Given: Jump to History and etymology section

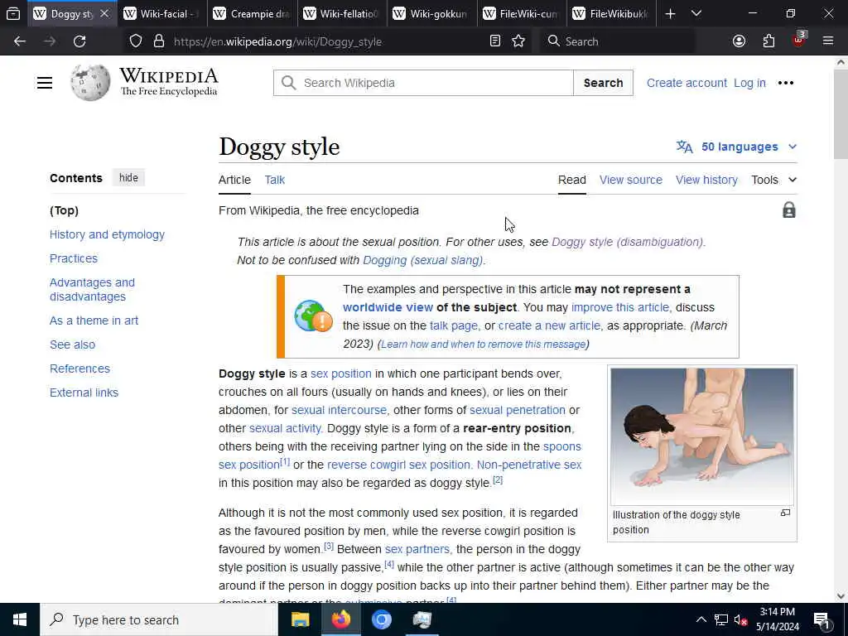Looking at the screenshot, I should [107, 234].
